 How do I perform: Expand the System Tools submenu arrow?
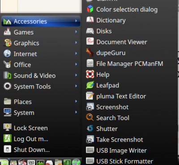click(76, 86)
